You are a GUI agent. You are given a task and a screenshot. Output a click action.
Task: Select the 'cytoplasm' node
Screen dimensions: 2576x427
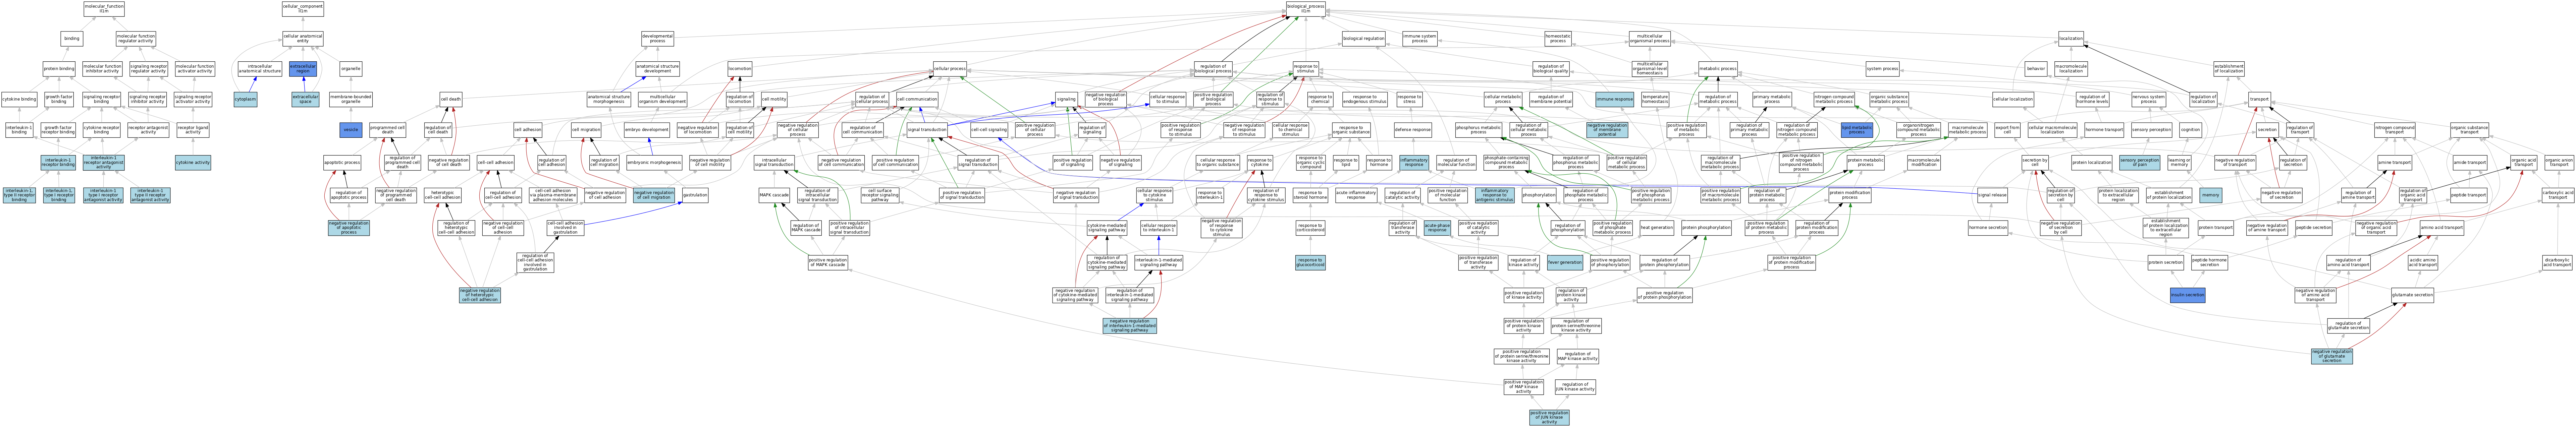[x=245, y=99]
